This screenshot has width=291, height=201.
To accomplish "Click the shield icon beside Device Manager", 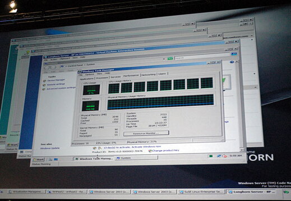I will click(44, 81).
